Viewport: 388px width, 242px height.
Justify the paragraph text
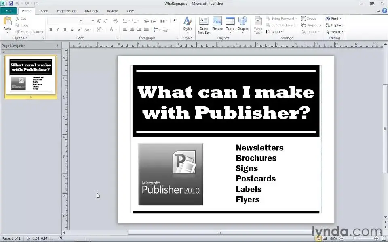click(146, 29)
